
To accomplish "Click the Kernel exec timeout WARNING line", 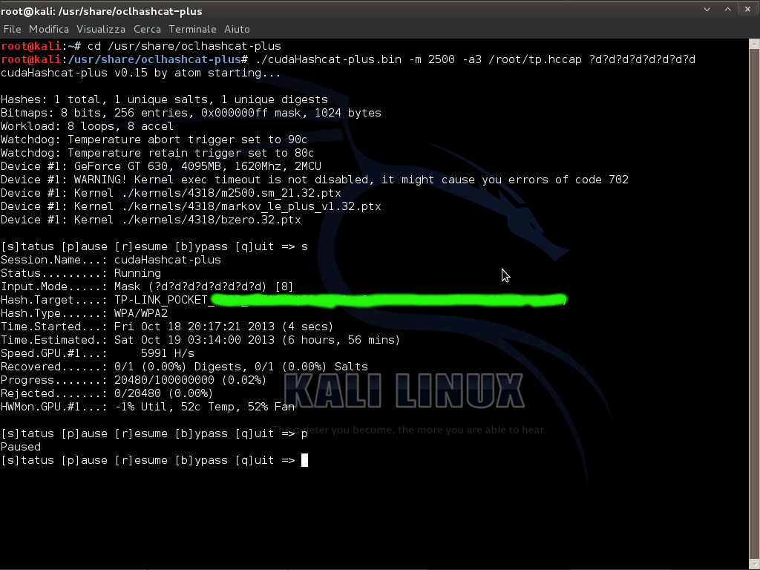I will (314, 180).
